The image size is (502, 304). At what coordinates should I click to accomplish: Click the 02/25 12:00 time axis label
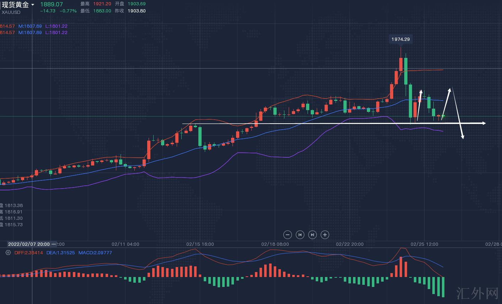coord(424,244)
